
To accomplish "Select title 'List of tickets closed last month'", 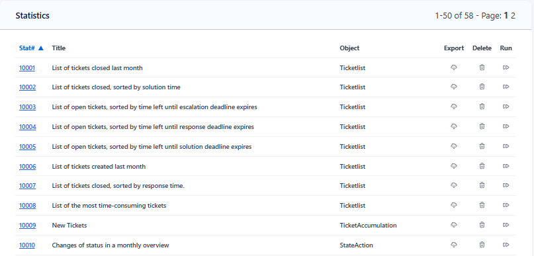I will [97, 67].
